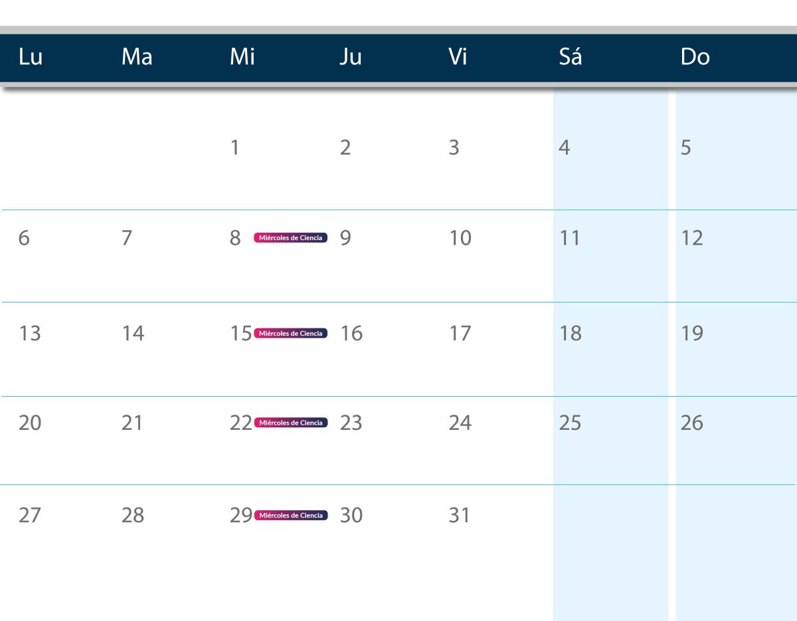
Task: Select the Ma weekday column header
Action: (x=137, y=58)
